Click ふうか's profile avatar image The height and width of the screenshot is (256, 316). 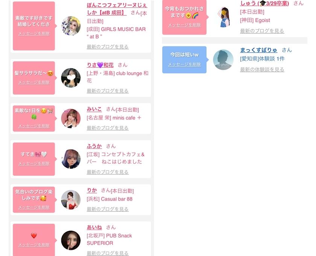[71, 159]
